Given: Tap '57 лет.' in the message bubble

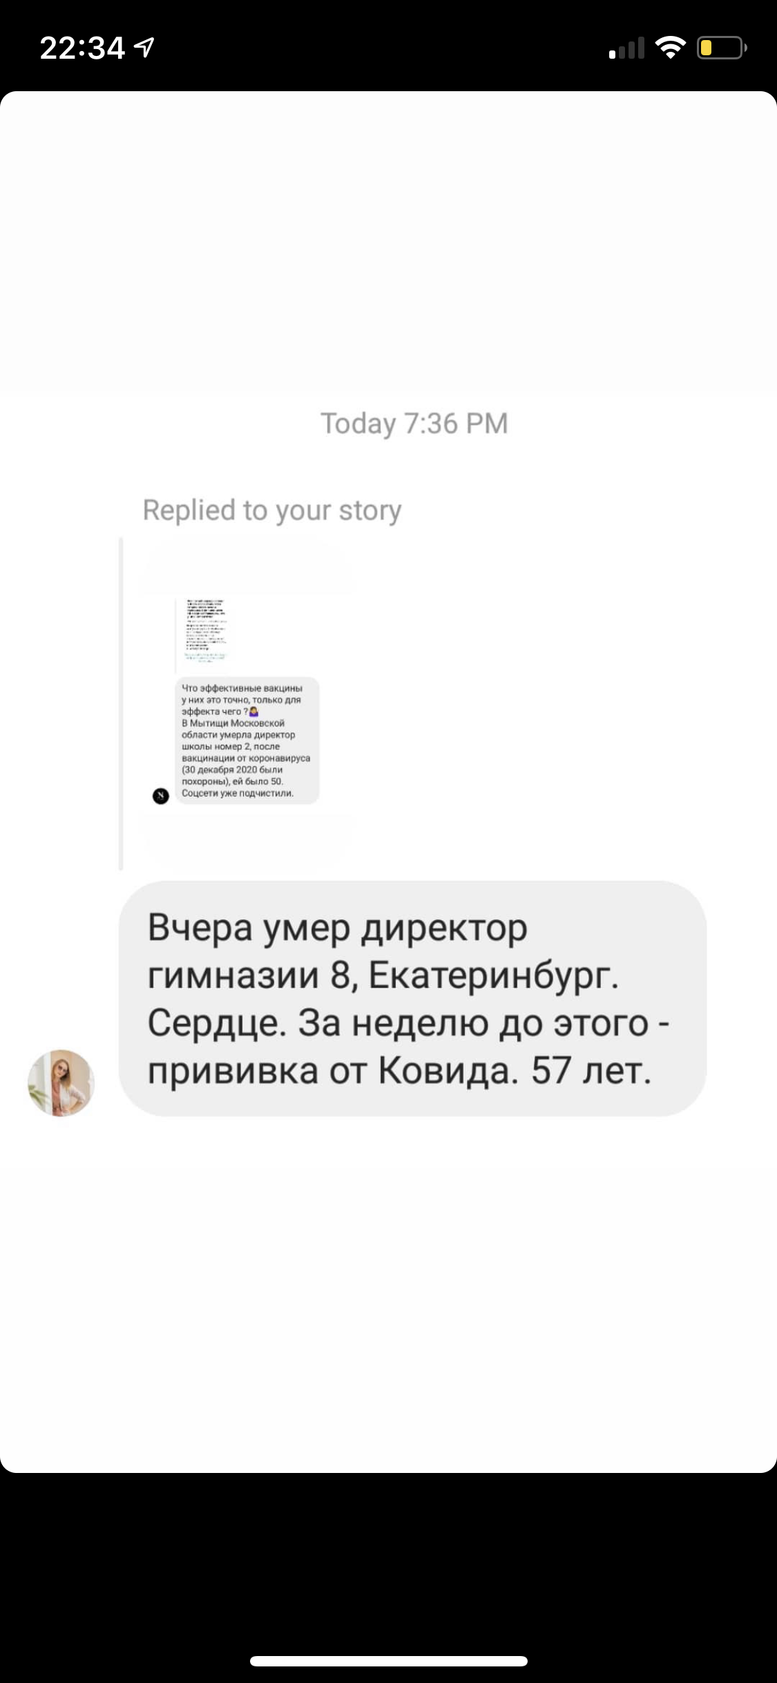Looking at the screenshot, I should (x=591, y=1071).
